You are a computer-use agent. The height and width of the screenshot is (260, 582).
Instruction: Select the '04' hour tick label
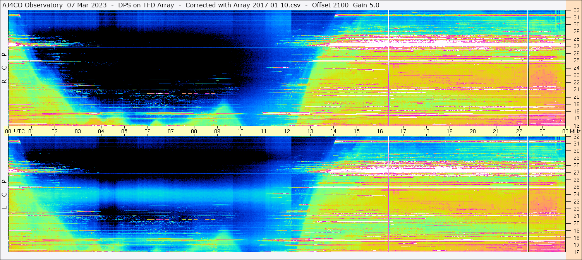101,131
